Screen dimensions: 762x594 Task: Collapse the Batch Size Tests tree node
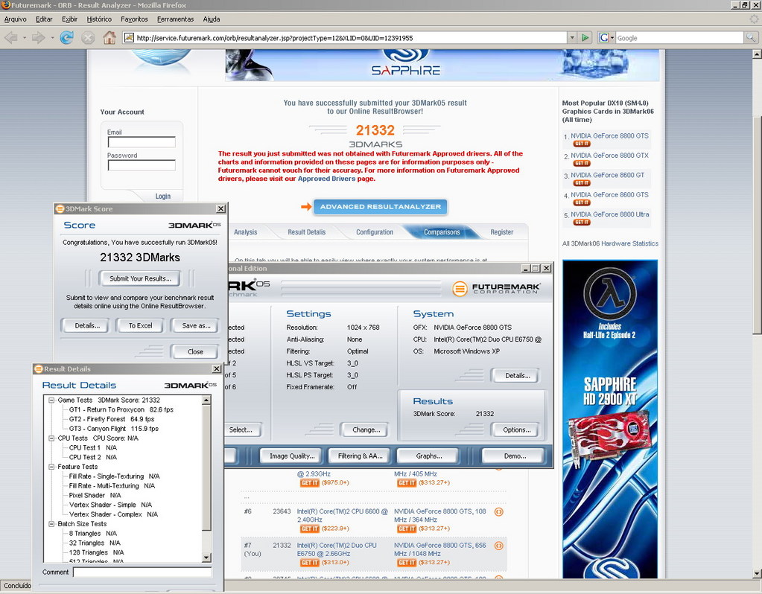[x=51, y=524]
